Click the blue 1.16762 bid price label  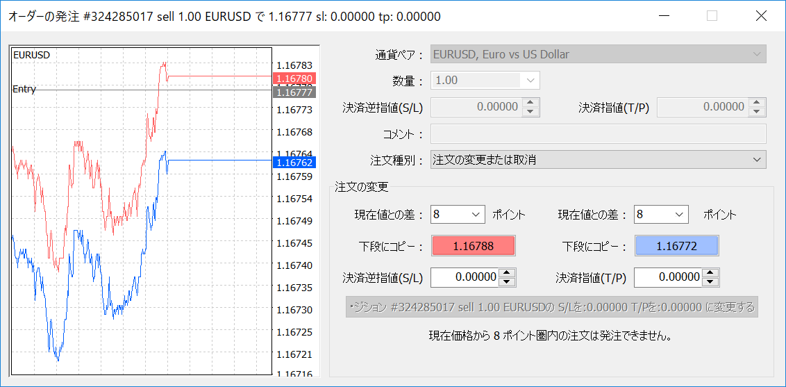coord(294,163)
